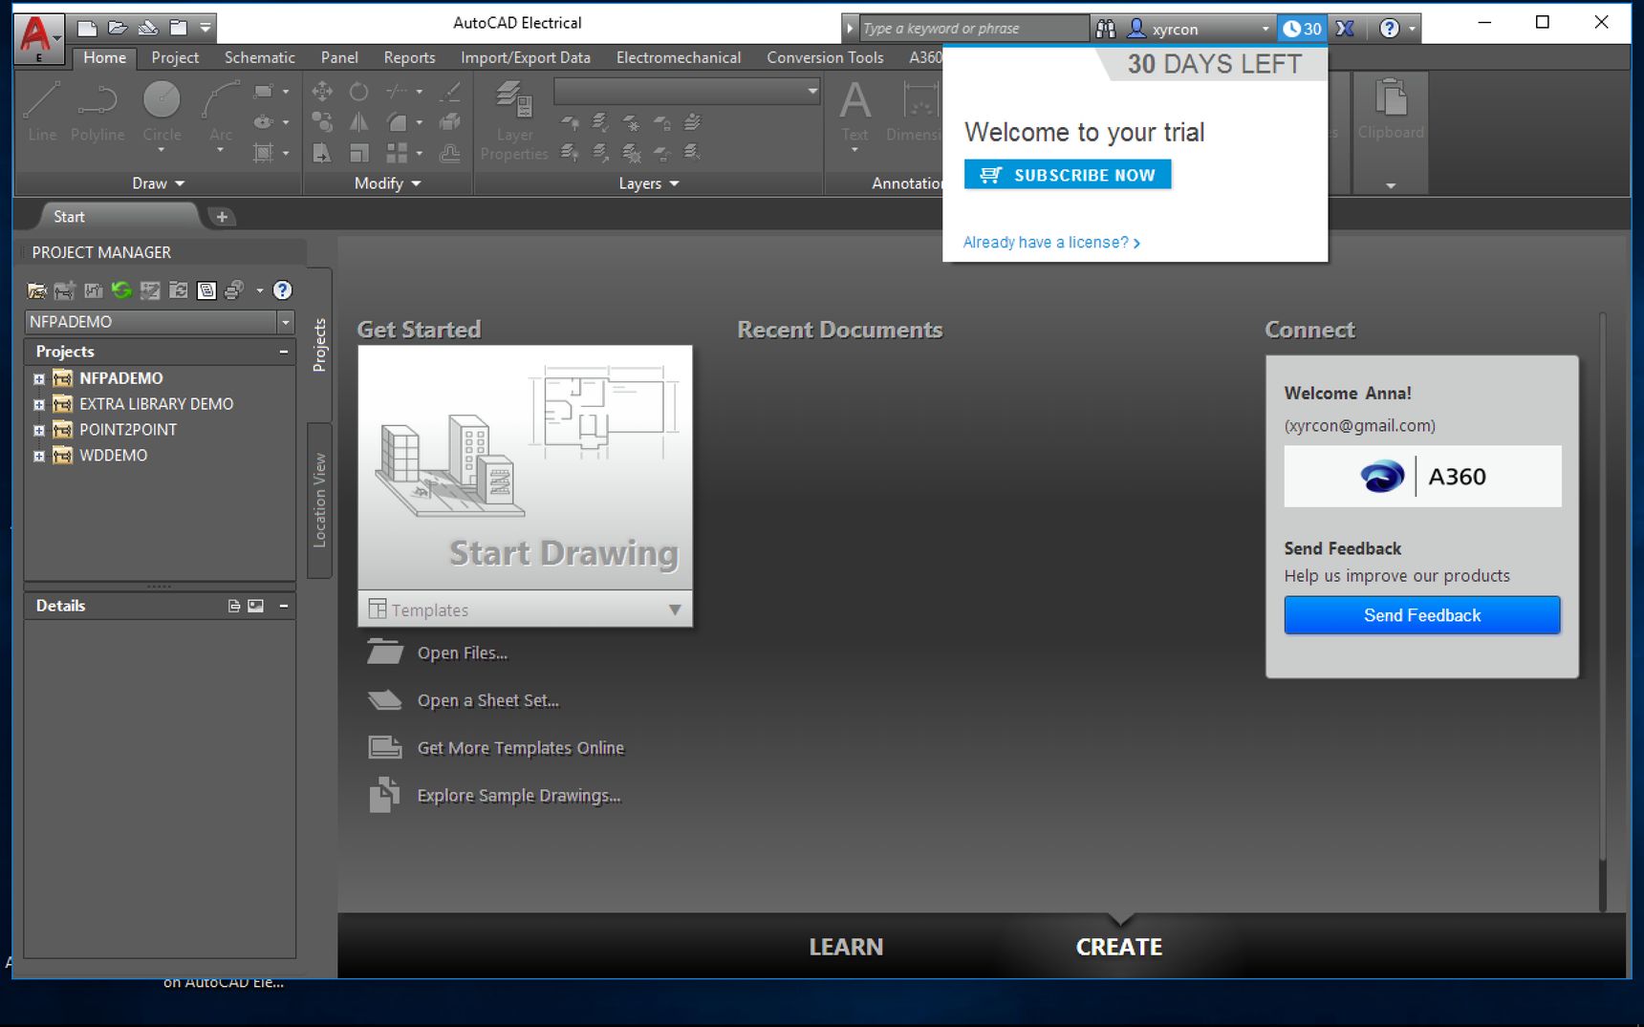The width and height of the screenshot is (1644, 1027).
Task: Expand the Draw panel flyout
Action: tap(159, 183)
